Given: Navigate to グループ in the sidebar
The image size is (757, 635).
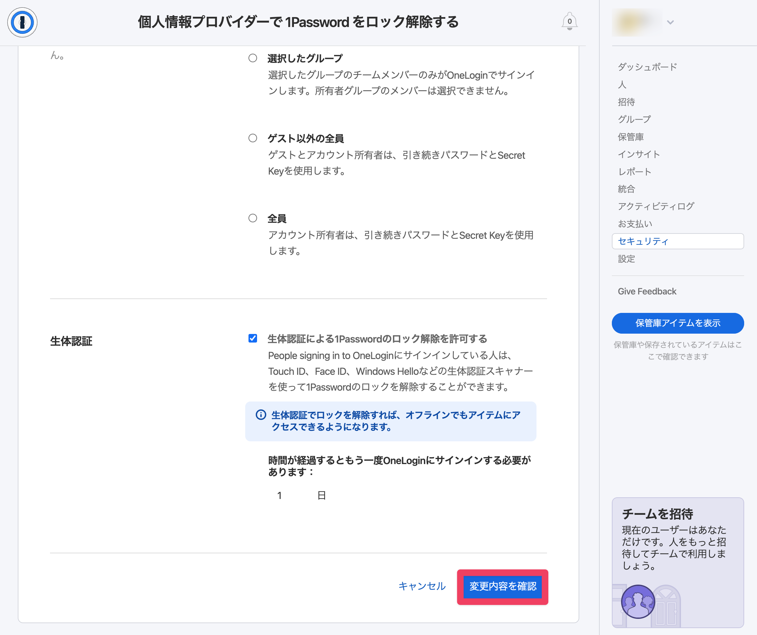Looking at the screenshot, I should tap(635, 119).
